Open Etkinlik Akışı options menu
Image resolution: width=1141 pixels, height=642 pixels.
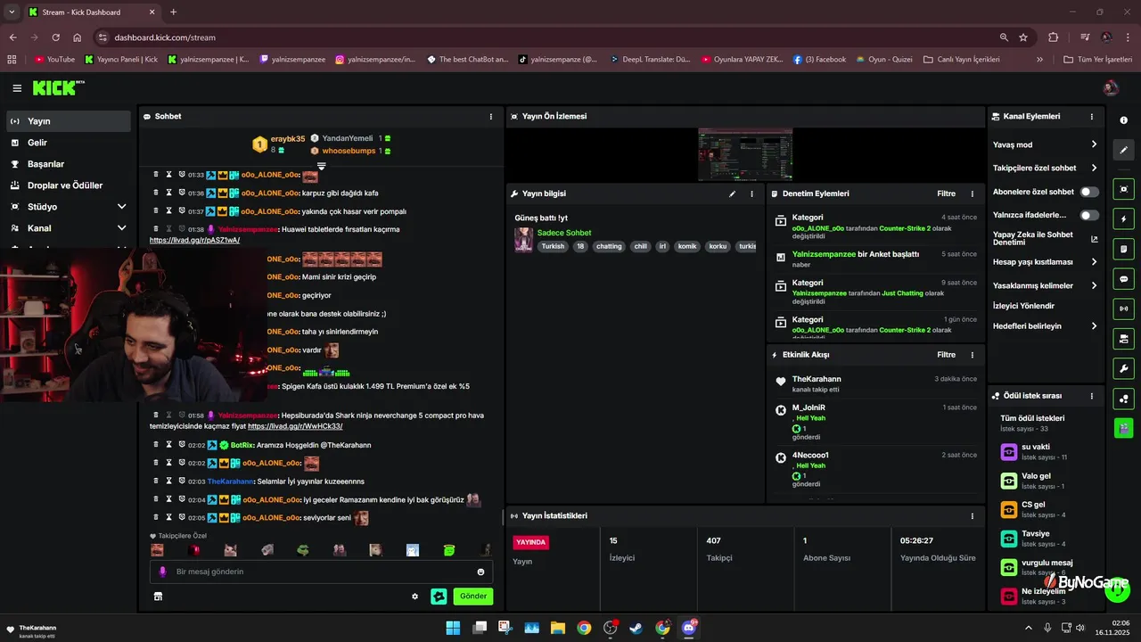[973, 355]
